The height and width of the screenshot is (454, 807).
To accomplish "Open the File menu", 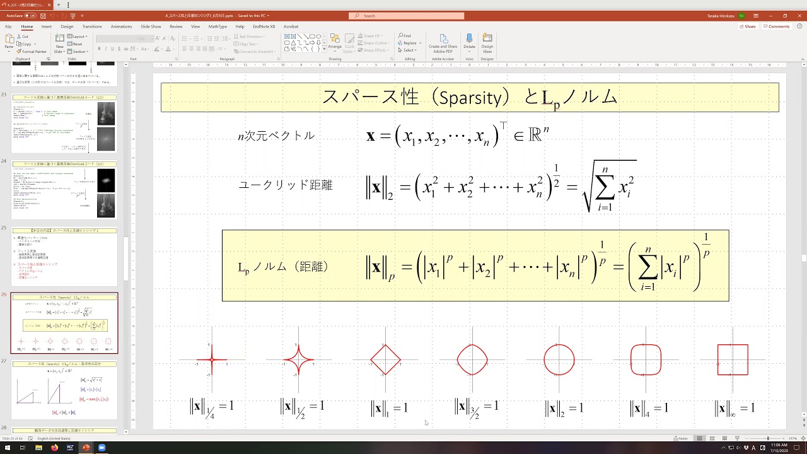I will click(8, 26).
